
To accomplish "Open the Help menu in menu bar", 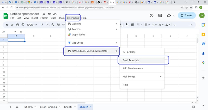I will [x=84, y=18].
